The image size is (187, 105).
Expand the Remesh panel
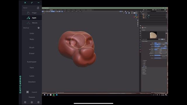[x=144, y=69]
